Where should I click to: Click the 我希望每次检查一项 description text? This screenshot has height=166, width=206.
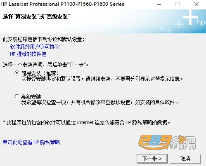[x=99, y=102]
